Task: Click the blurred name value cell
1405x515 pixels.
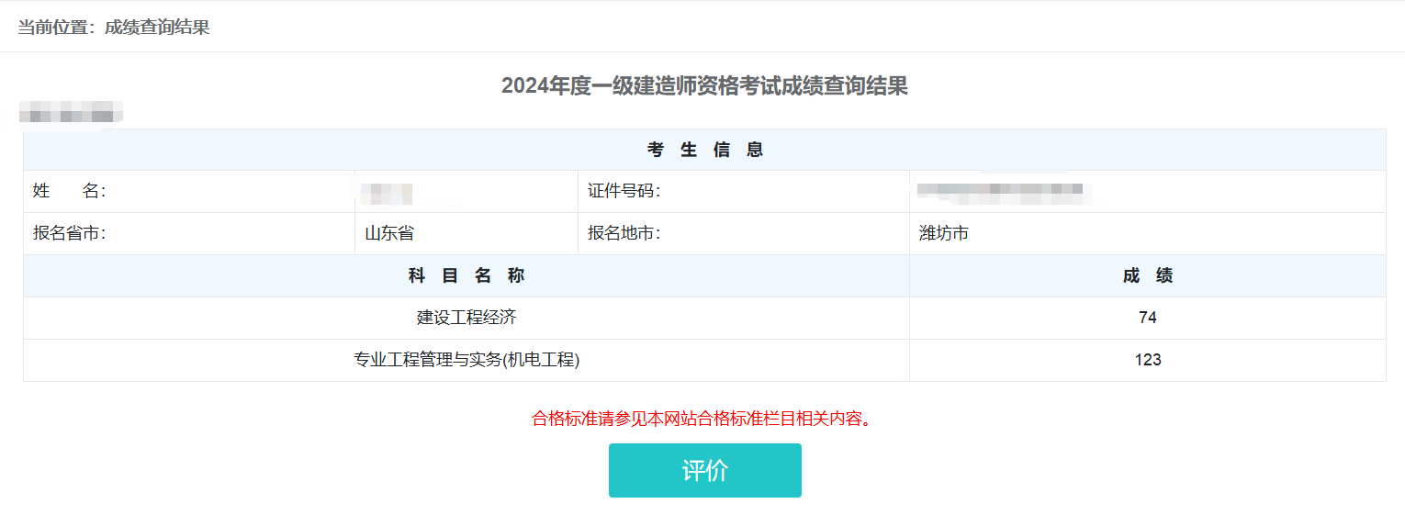Action: (387, 193)
